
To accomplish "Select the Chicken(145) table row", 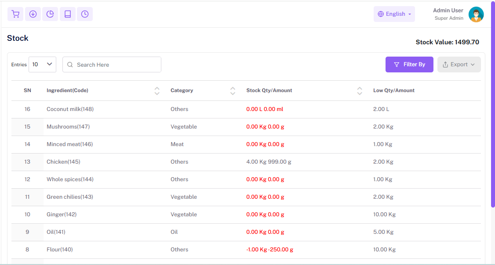I will pyautogui.click(x=63, y=162).
